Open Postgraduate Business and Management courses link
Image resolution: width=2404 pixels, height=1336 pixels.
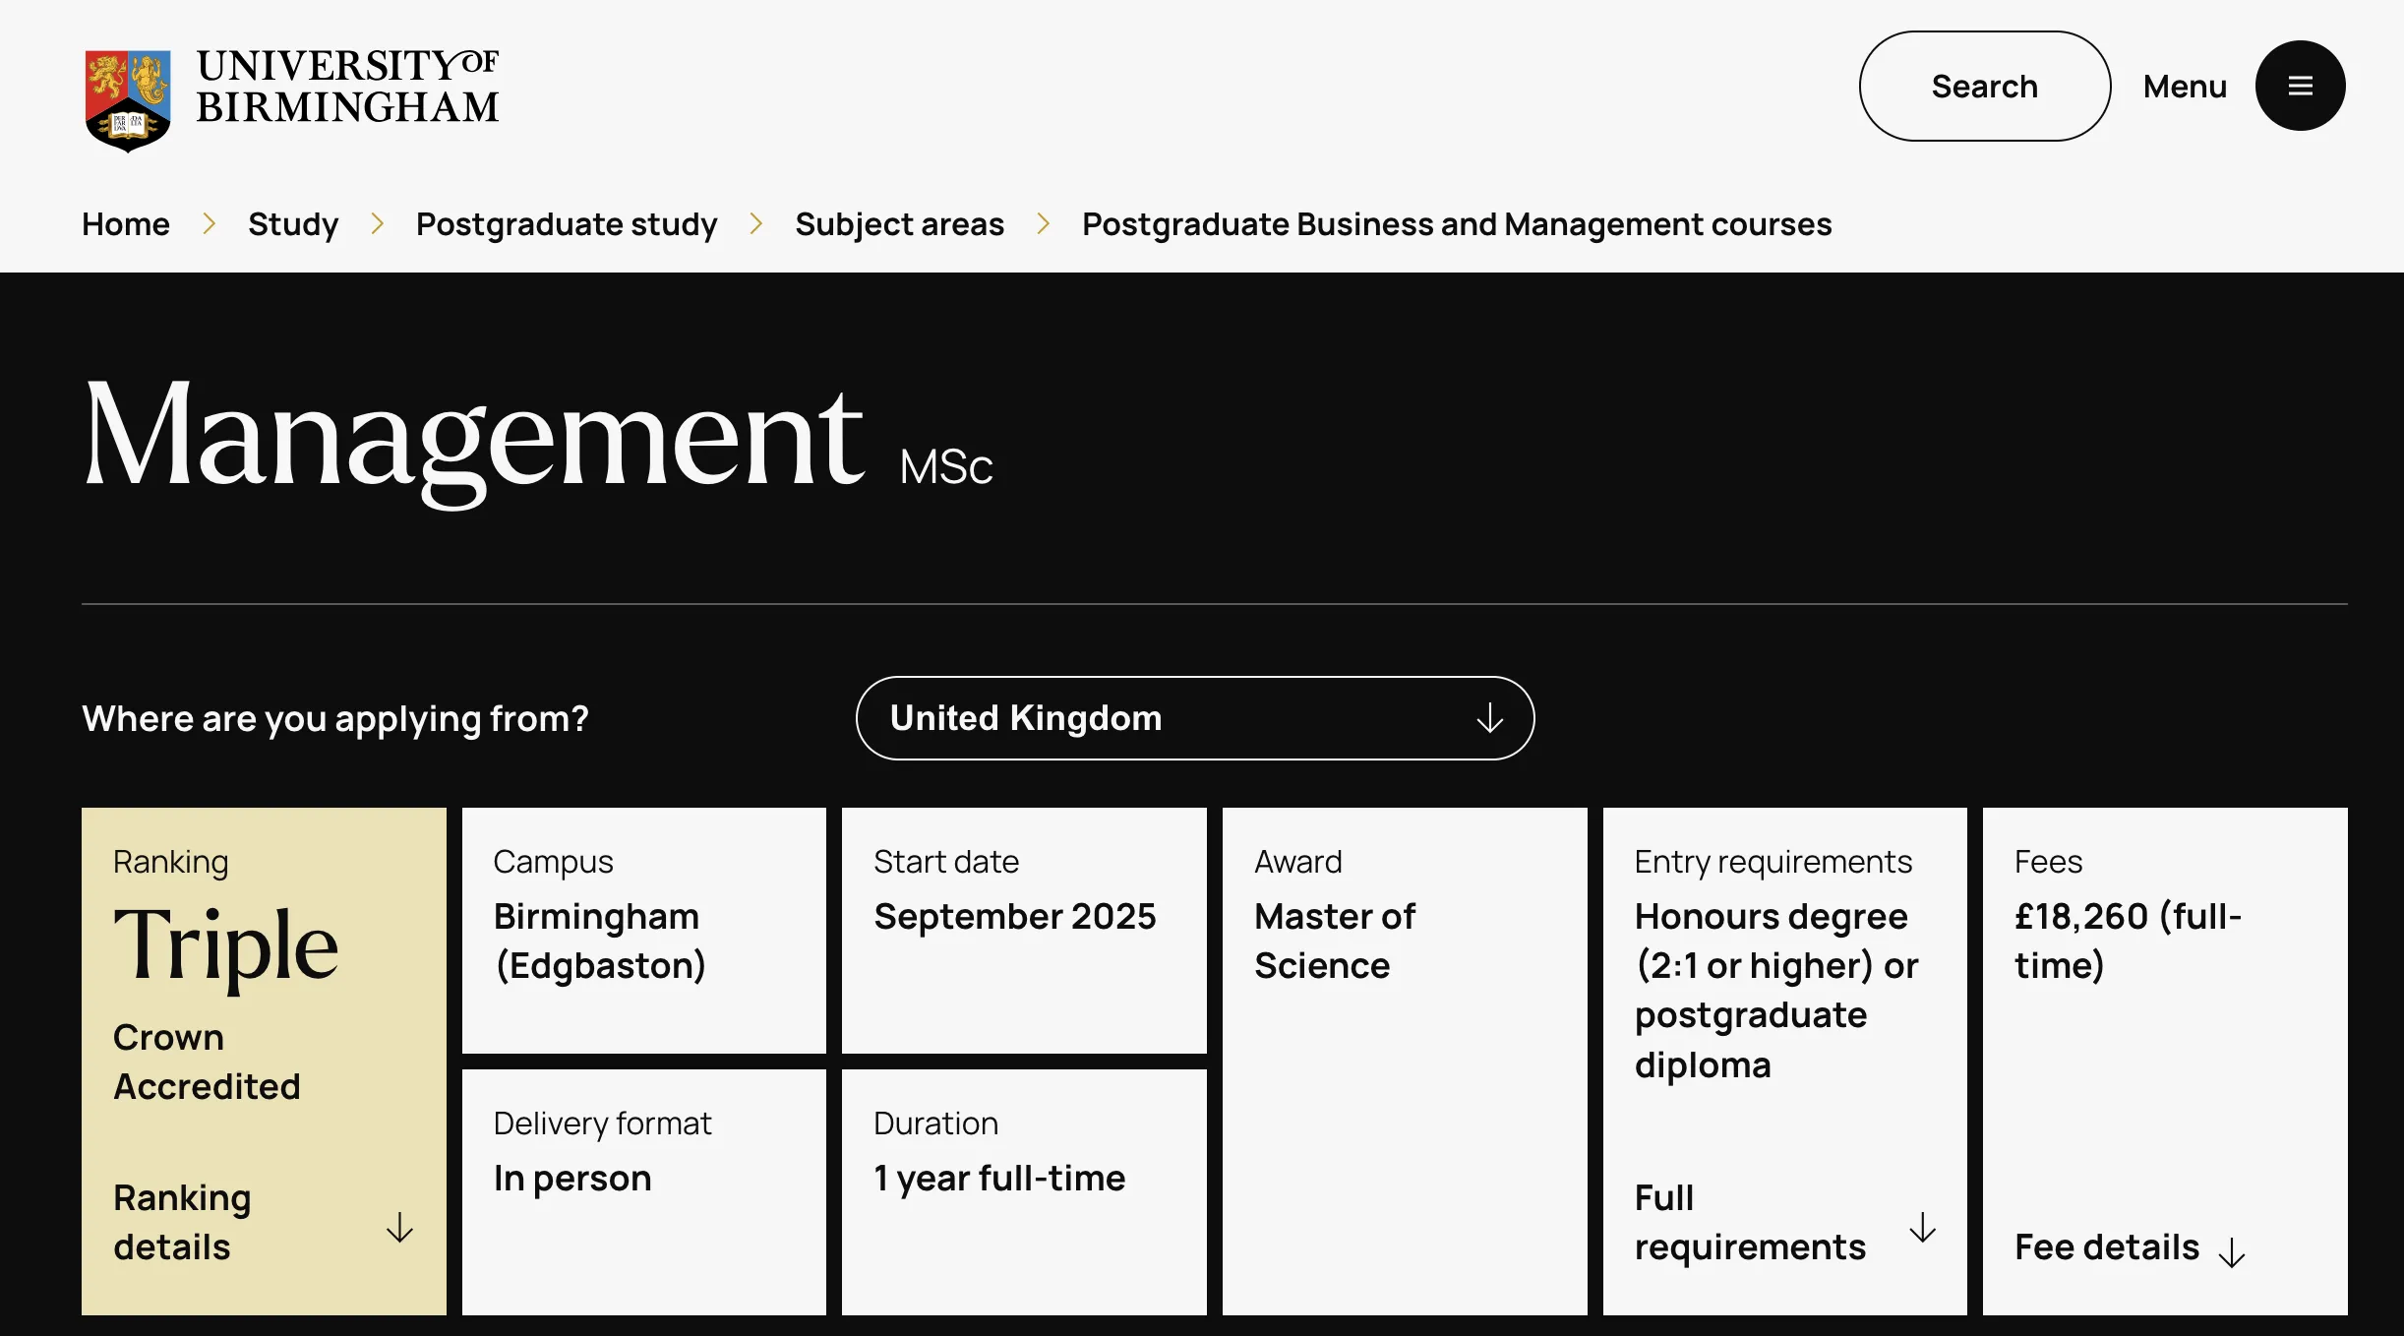point(1456,224)
